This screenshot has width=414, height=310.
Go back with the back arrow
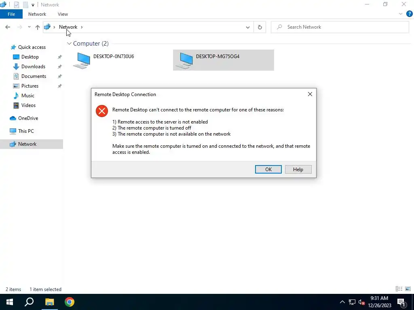click(x=8, y=27)
